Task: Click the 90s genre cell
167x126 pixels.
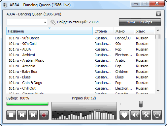Action: coord(118,44)
